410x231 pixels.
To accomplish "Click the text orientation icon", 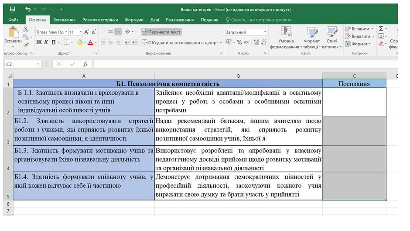I will (128, 32).
